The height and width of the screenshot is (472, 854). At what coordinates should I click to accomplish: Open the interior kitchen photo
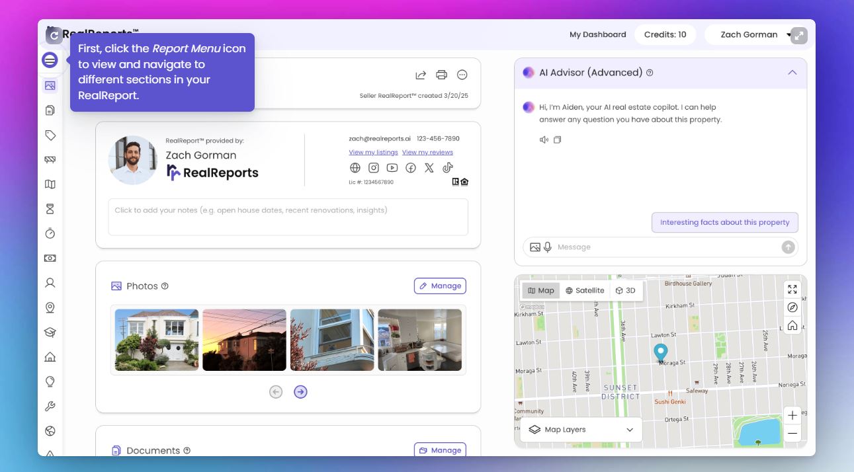click(x=420, y=340)
